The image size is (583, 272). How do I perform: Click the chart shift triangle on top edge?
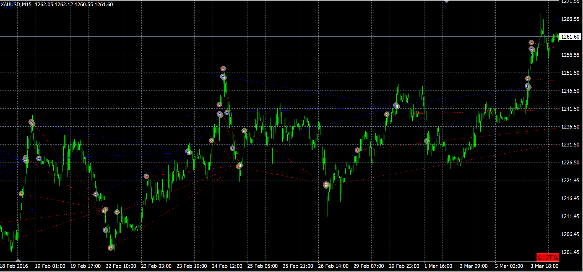tap(446, 2)
